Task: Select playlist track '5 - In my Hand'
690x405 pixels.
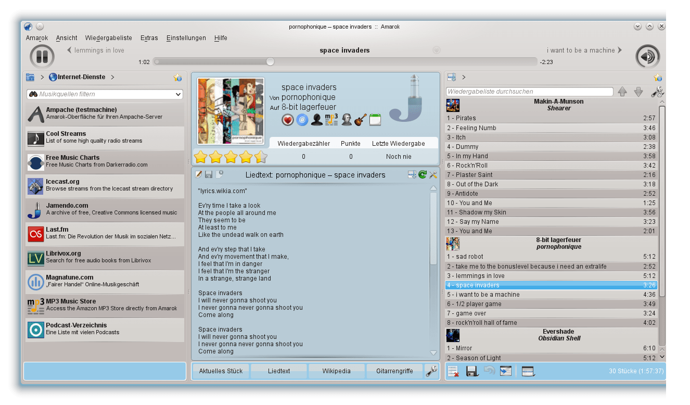Action: click(x=551, y=156)
